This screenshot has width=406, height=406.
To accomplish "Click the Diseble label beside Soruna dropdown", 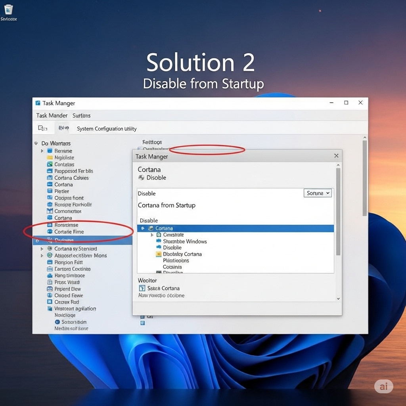I will (x=147, y=193).
